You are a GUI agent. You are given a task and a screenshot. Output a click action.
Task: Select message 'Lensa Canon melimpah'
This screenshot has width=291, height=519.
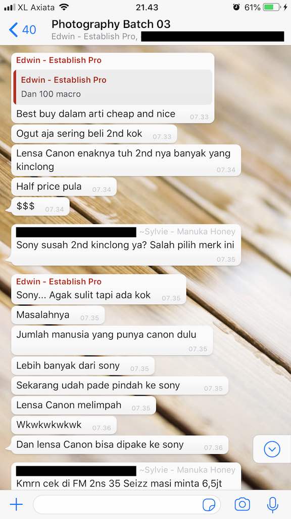[83, 405]
